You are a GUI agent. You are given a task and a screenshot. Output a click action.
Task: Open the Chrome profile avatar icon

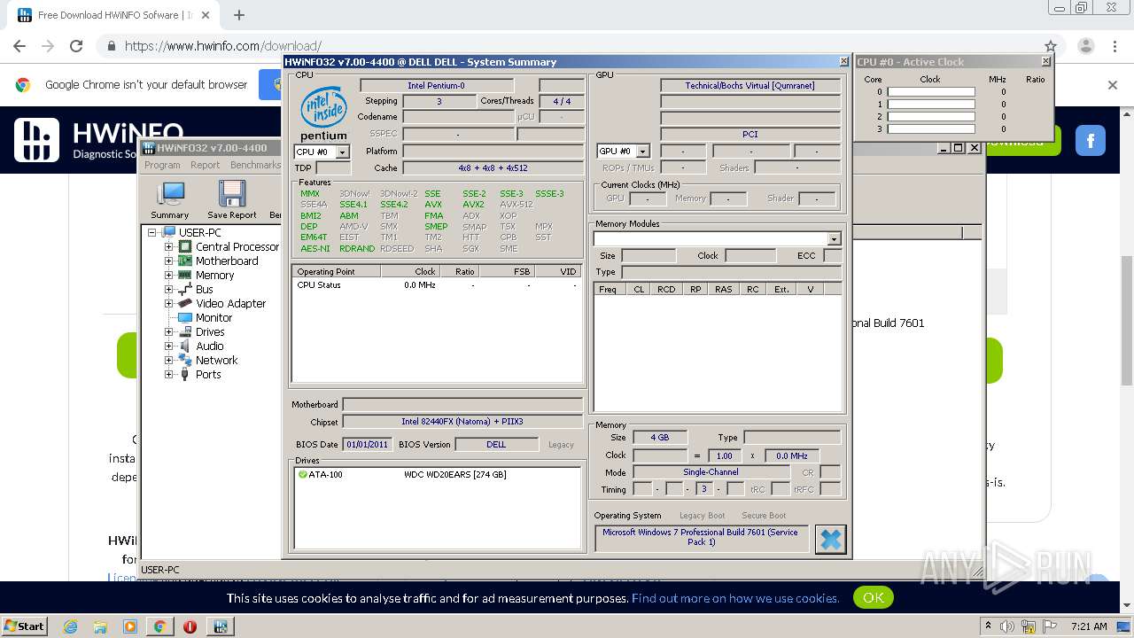click(x=1086, y=46)
